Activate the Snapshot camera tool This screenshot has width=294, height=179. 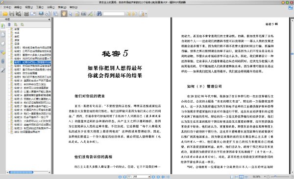pyautogui.click(x=84, y=14)
